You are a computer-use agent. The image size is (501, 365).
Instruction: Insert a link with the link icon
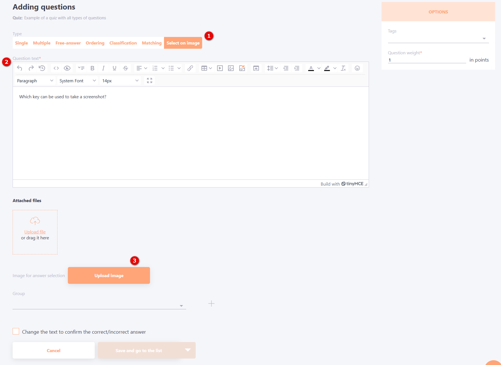pos(190,68)
